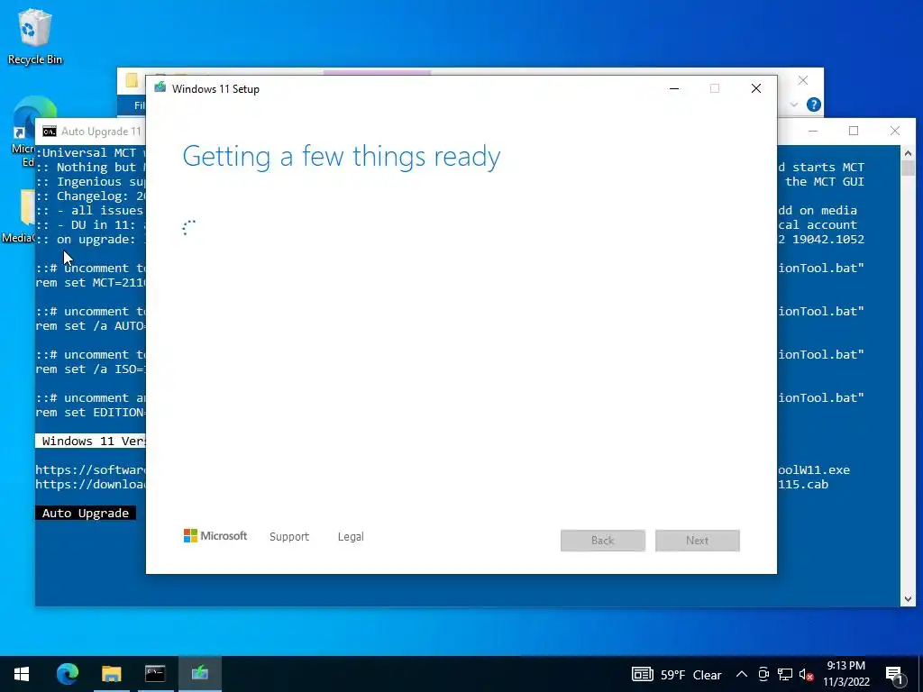Open the taskbar clock and date
Image resolution: width=923 pixels, height=692 pixels.
[x=845, y=674]
